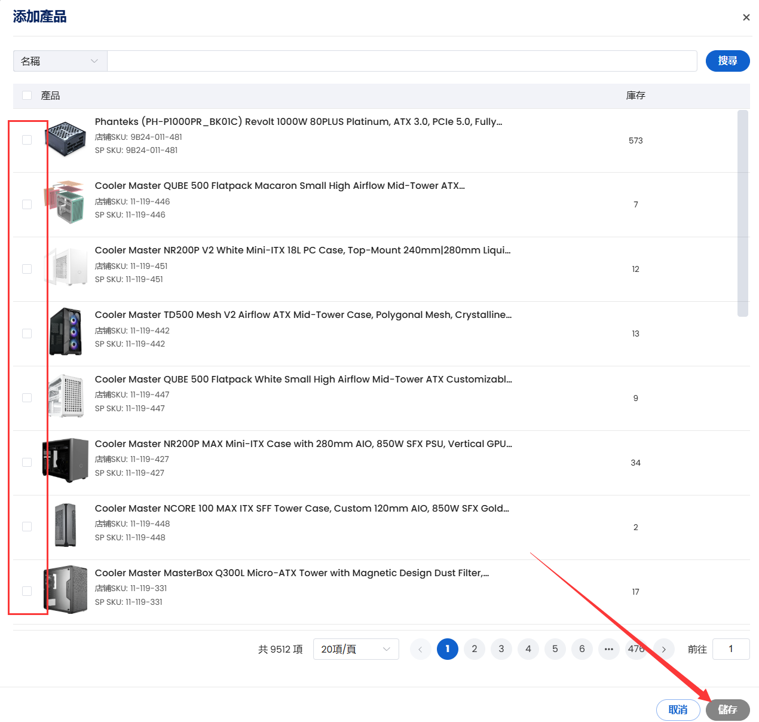Open the 20項/頁 page size dropdown

[x=356, y=649]
